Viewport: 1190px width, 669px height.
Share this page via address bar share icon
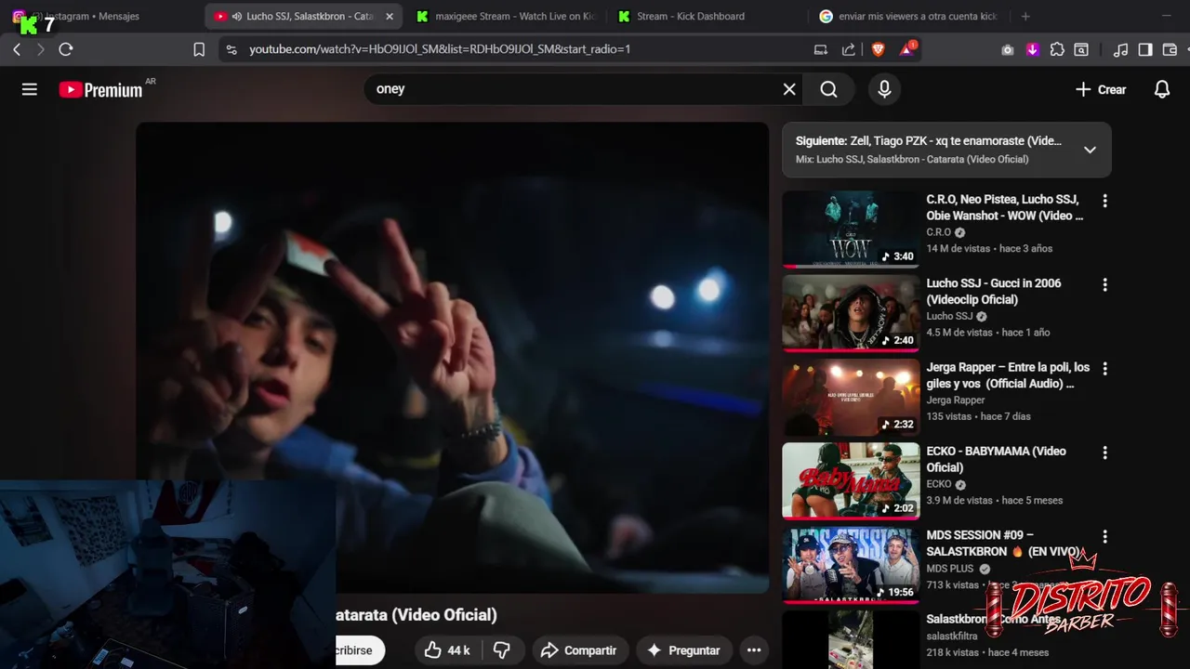coord(849,49)
